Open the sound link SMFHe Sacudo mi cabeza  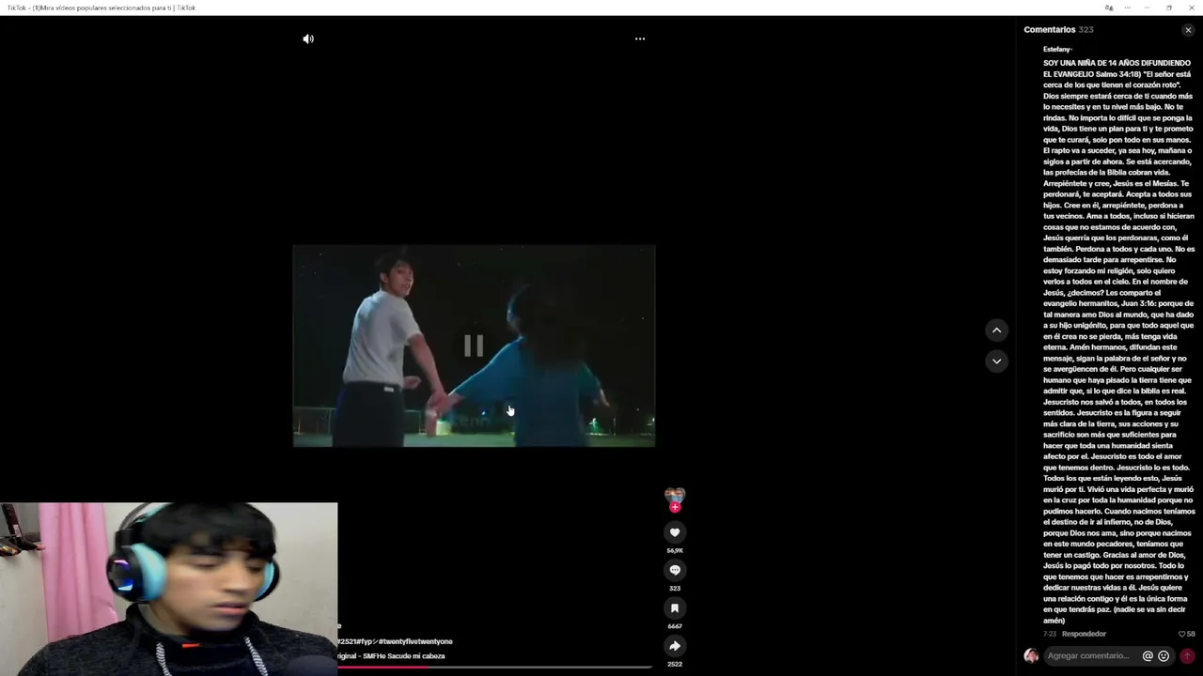(391, 656)
